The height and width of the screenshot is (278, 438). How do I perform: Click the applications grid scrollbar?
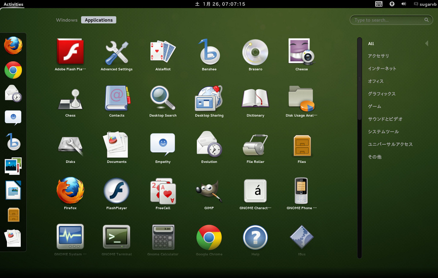[360, 79]
